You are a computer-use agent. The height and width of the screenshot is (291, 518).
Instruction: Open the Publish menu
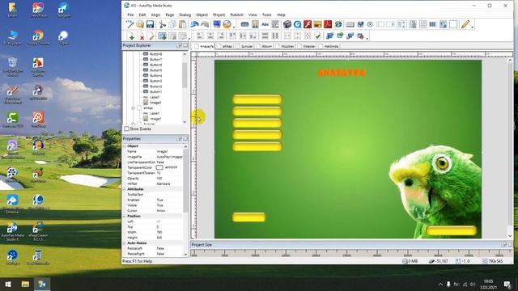click(236, 15)
